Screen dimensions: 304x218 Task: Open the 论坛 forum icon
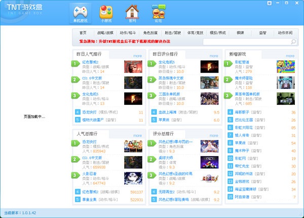(159, 13)
